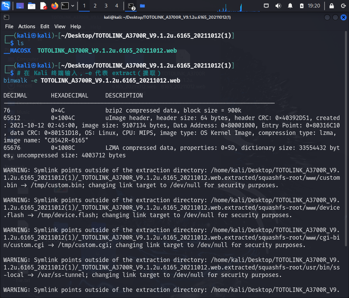Click the terminal window title icon
The width and height of the screenshot is (349, 298).
tap(6, 17)
